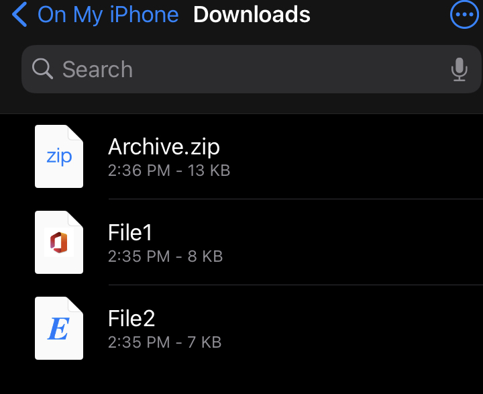This screenshot has height=394, width=483.
Task: Tap the Downloads folder title
Action: point(252,14)
